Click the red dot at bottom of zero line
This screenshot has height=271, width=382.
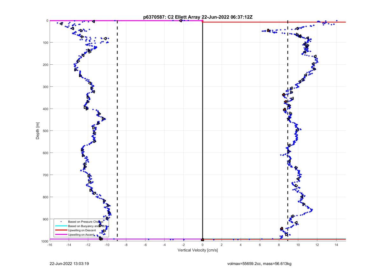click(202, 240)
